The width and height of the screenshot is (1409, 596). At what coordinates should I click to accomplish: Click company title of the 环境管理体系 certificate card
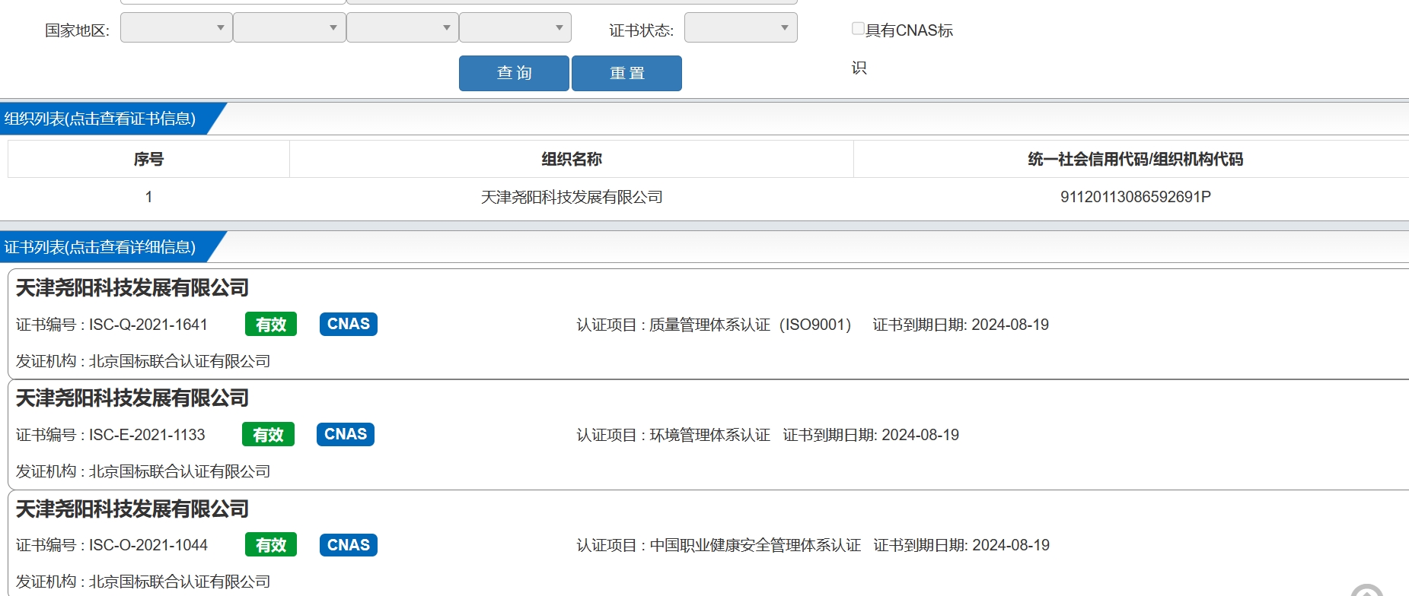132,398
